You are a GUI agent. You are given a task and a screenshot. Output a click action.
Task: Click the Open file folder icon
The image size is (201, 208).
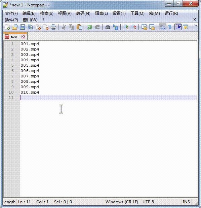pyautogui.click(x=15, y=27)
